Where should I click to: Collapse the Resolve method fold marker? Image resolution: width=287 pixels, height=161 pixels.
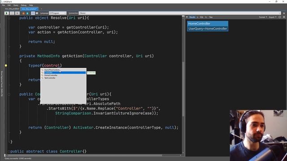click(9, 18)
